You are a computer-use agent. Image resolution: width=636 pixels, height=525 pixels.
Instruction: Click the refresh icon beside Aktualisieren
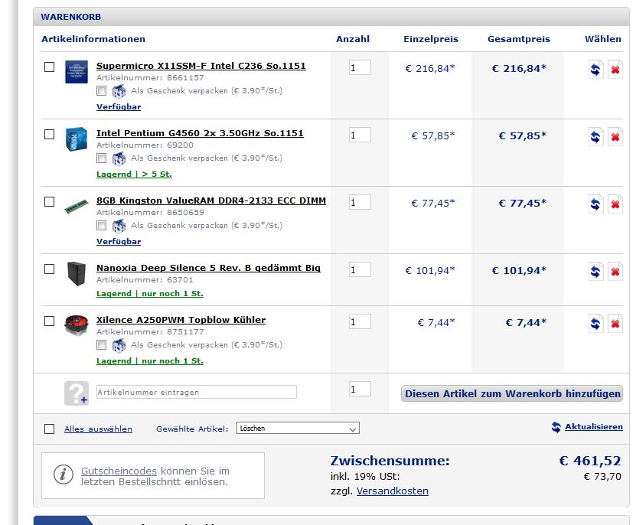[x=556, y=427]
